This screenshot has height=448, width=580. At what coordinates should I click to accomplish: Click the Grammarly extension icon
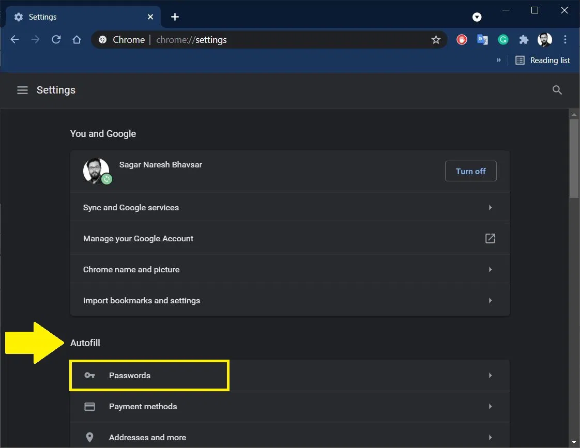tap(503, 39)
